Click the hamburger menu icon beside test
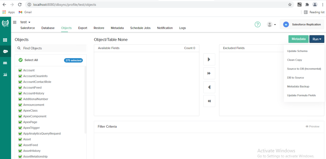Screen dimensions: 326x159 pos(15,22)
